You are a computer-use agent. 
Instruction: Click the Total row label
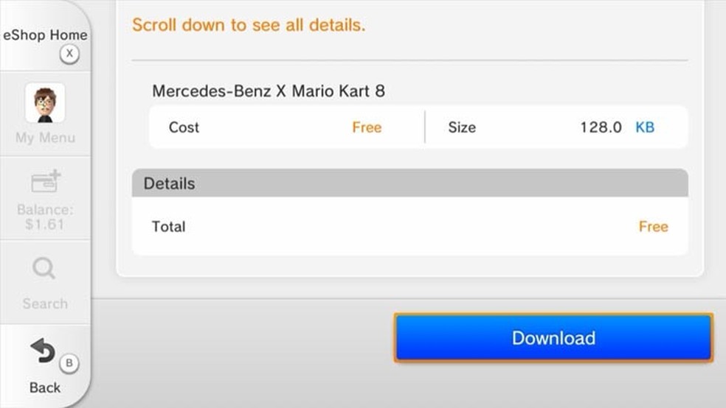point(169,227)
